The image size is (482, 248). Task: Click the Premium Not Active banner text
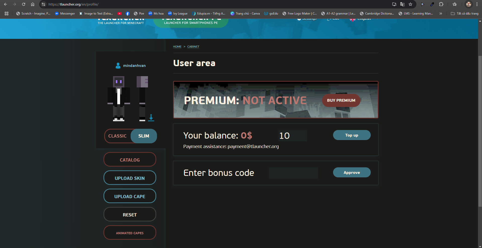point(245,100)
